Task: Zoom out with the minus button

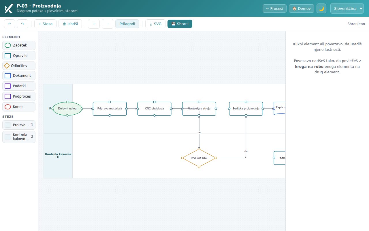Action: 108,24
